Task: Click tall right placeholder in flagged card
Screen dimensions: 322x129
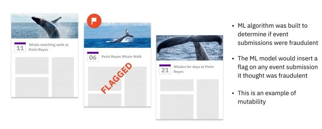Action: (x=136, y=87)
